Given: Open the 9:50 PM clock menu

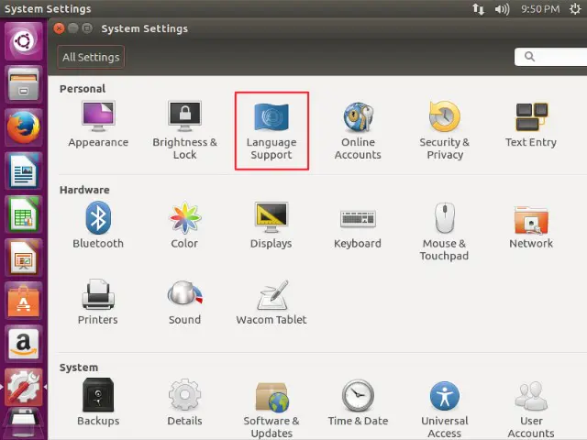Looking at the screenshot, I should [x=540, y=8].
